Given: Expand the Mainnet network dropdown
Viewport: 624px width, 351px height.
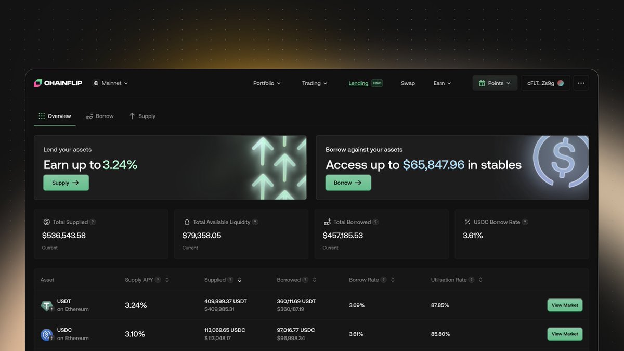Looking at the screenshot, I should pos(110,83).
